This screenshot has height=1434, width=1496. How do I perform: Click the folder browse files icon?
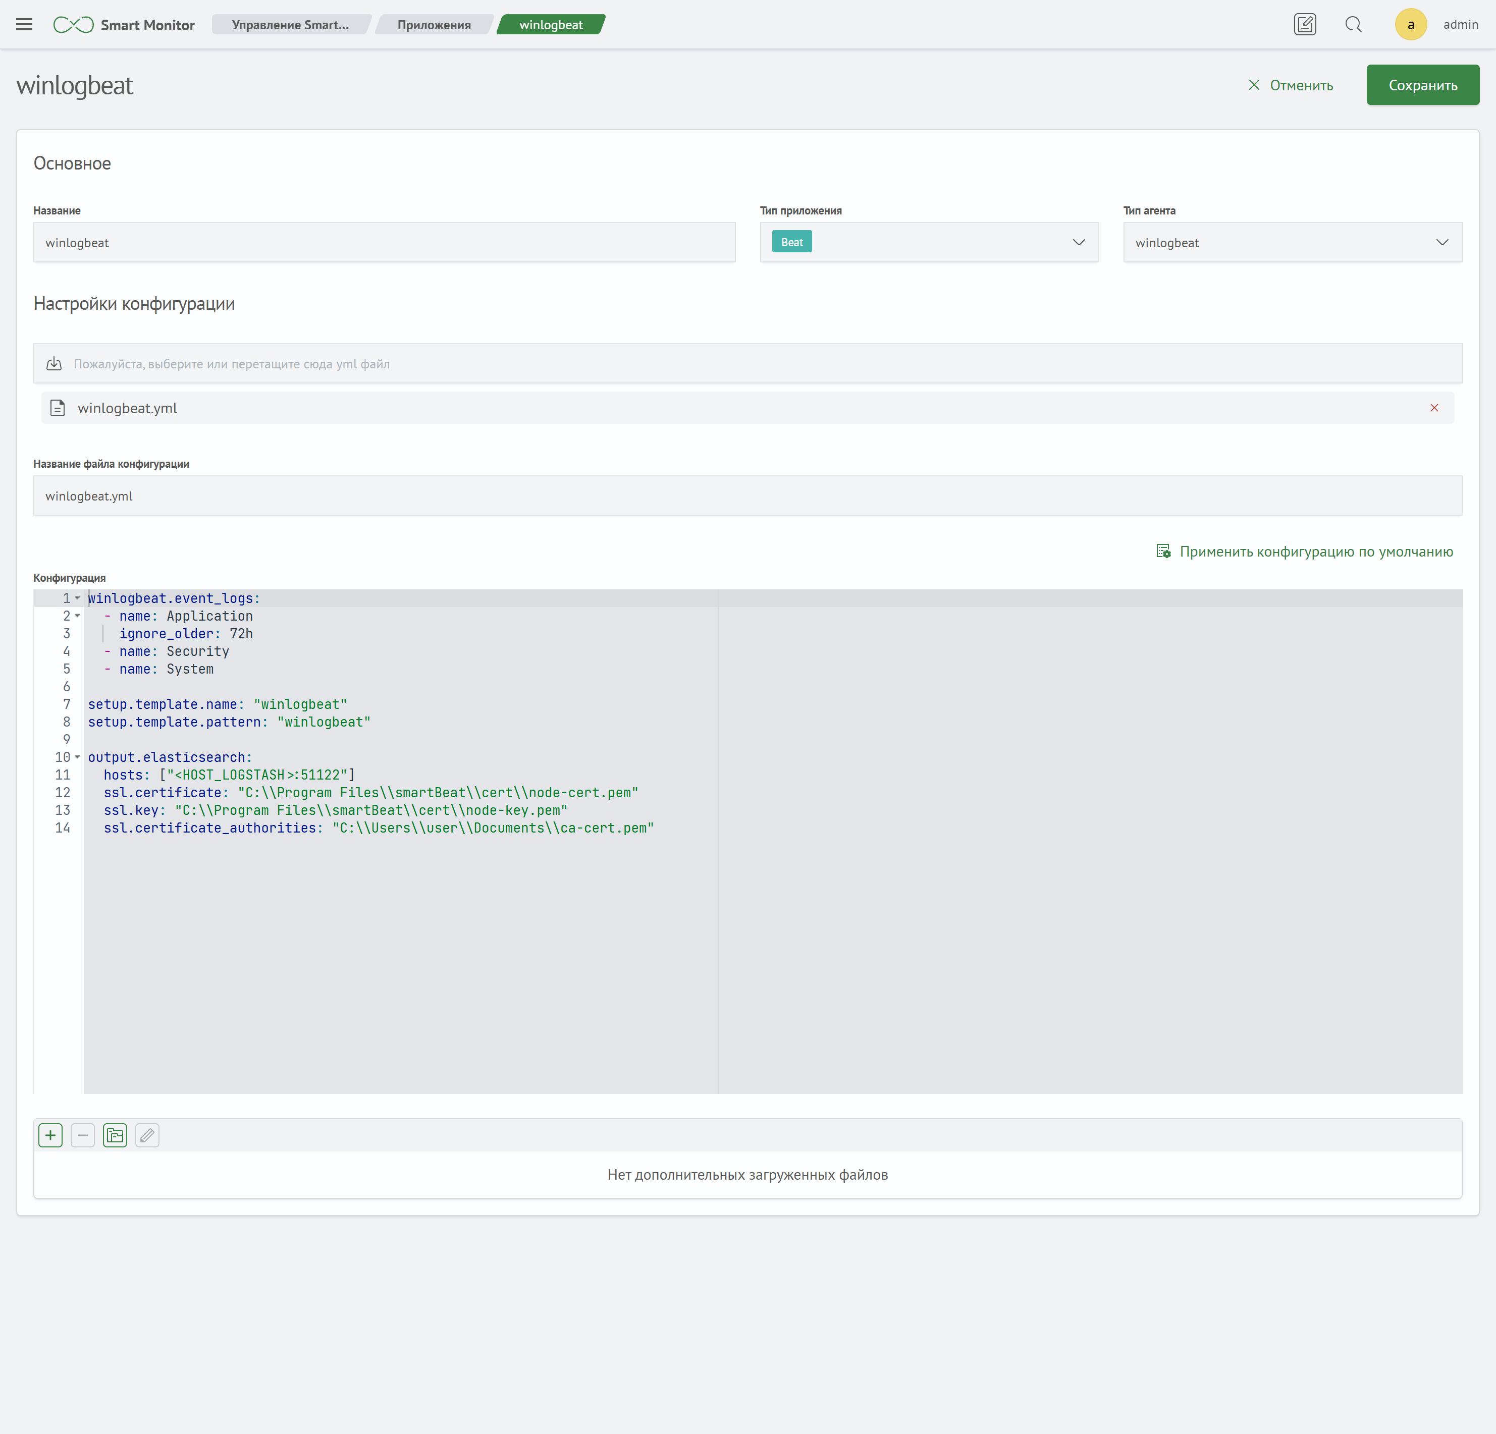pos(115,1135)
